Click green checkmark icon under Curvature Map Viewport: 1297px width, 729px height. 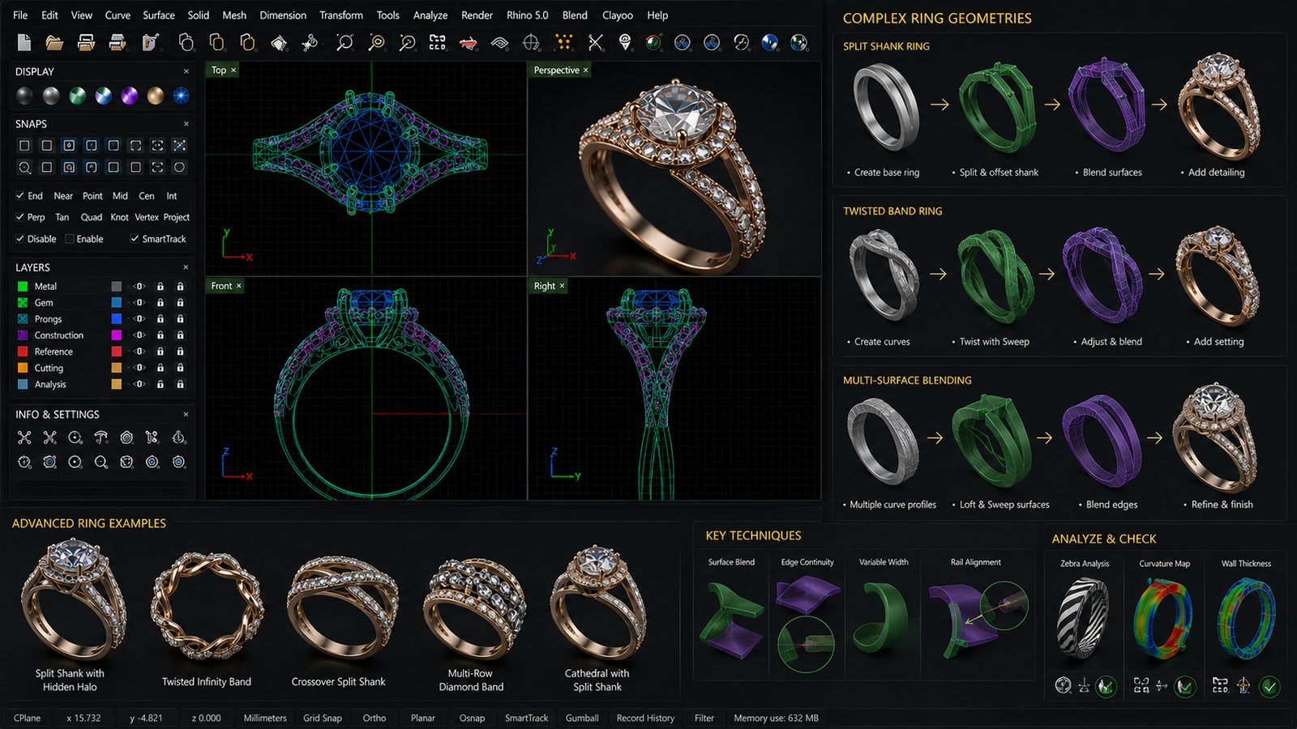[1185, 687]
